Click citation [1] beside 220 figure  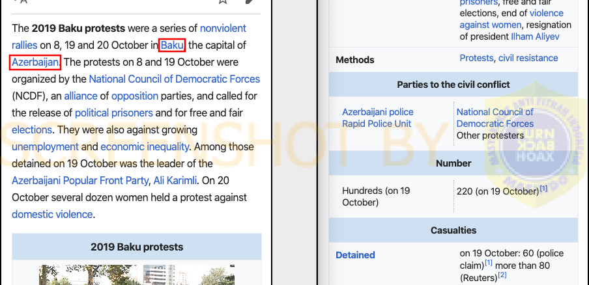(543, 188)
